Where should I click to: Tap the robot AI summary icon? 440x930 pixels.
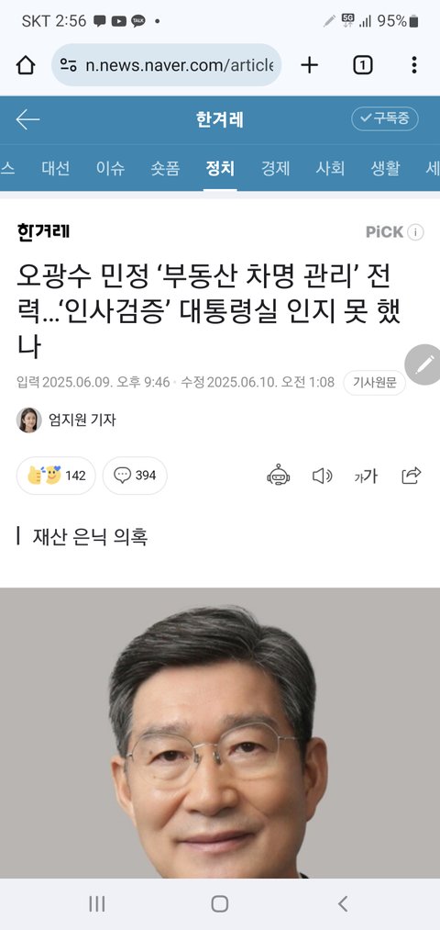pos(279,476)
